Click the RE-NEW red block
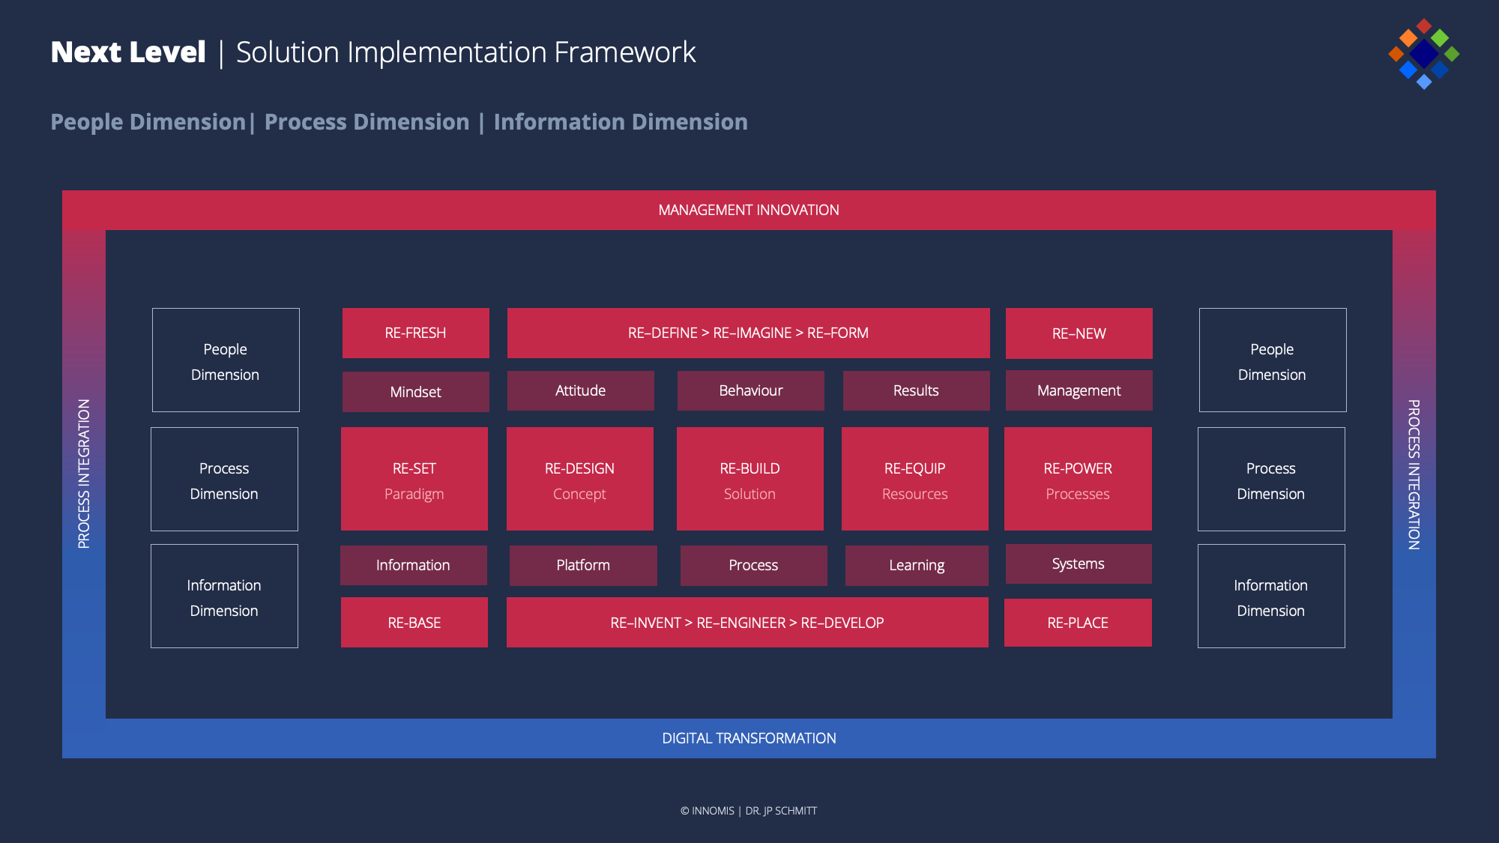Viewport: 1499px width, 843px height. click(1079, 333)
